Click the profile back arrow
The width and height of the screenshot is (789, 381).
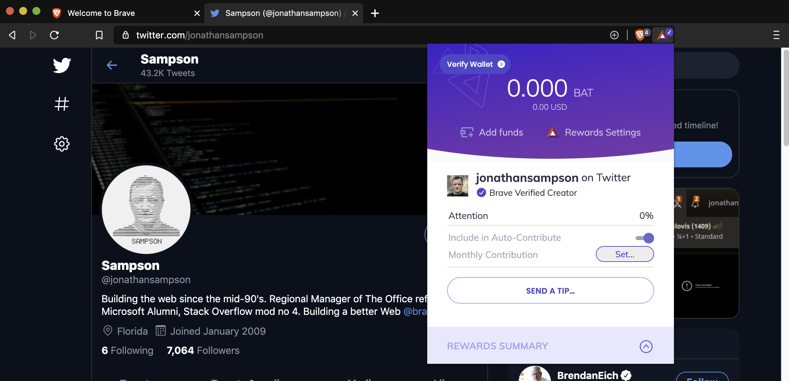pos(112,65)
